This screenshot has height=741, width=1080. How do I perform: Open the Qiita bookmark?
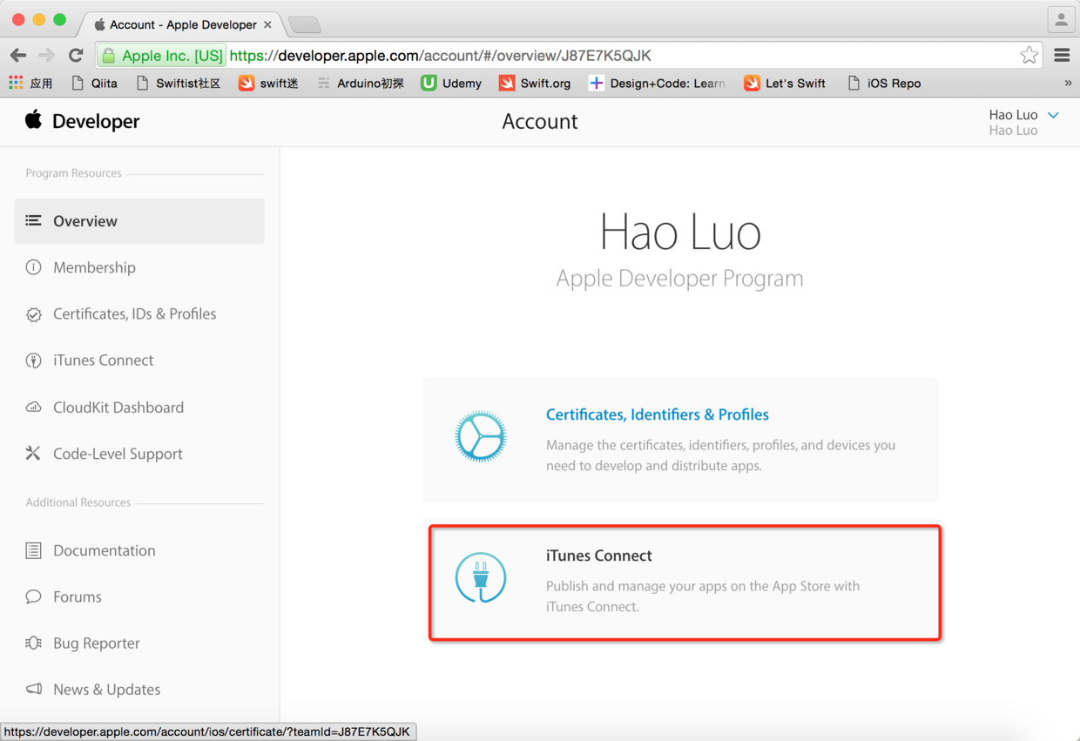[94, 83]
